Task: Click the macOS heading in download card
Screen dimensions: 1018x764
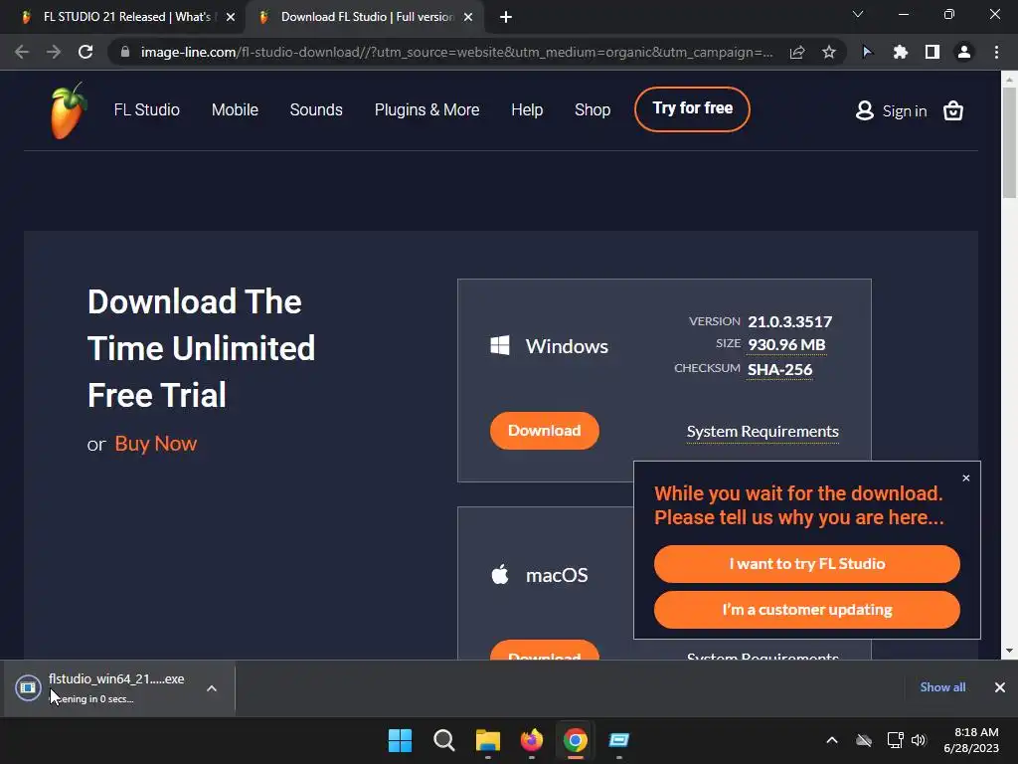Action: click(x=557, y=575)
